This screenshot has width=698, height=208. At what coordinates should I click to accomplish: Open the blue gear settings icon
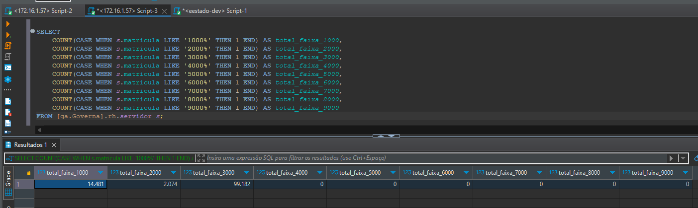coord(8,79)
